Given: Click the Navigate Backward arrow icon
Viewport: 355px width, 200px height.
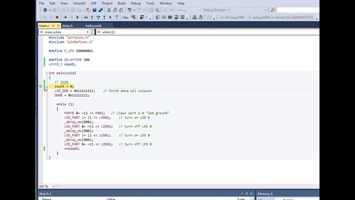Looking at the screenshot, I should [45, 10].
